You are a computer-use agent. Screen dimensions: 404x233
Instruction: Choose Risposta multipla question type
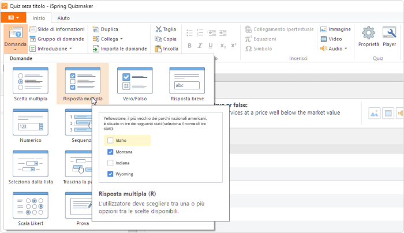click(x=83, y=84)
